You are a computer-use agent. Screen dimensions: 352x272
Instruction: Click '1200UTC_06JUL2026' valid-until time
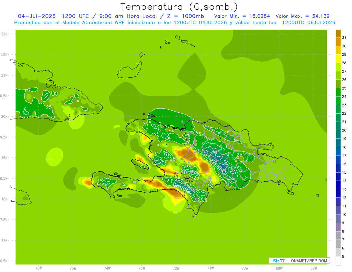pyautogui.click(x=309, y=23)
